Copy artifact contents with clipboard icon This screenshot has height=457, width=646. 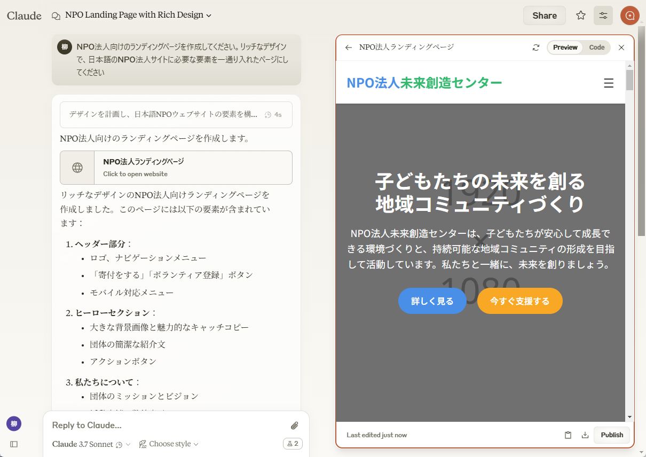568,435
